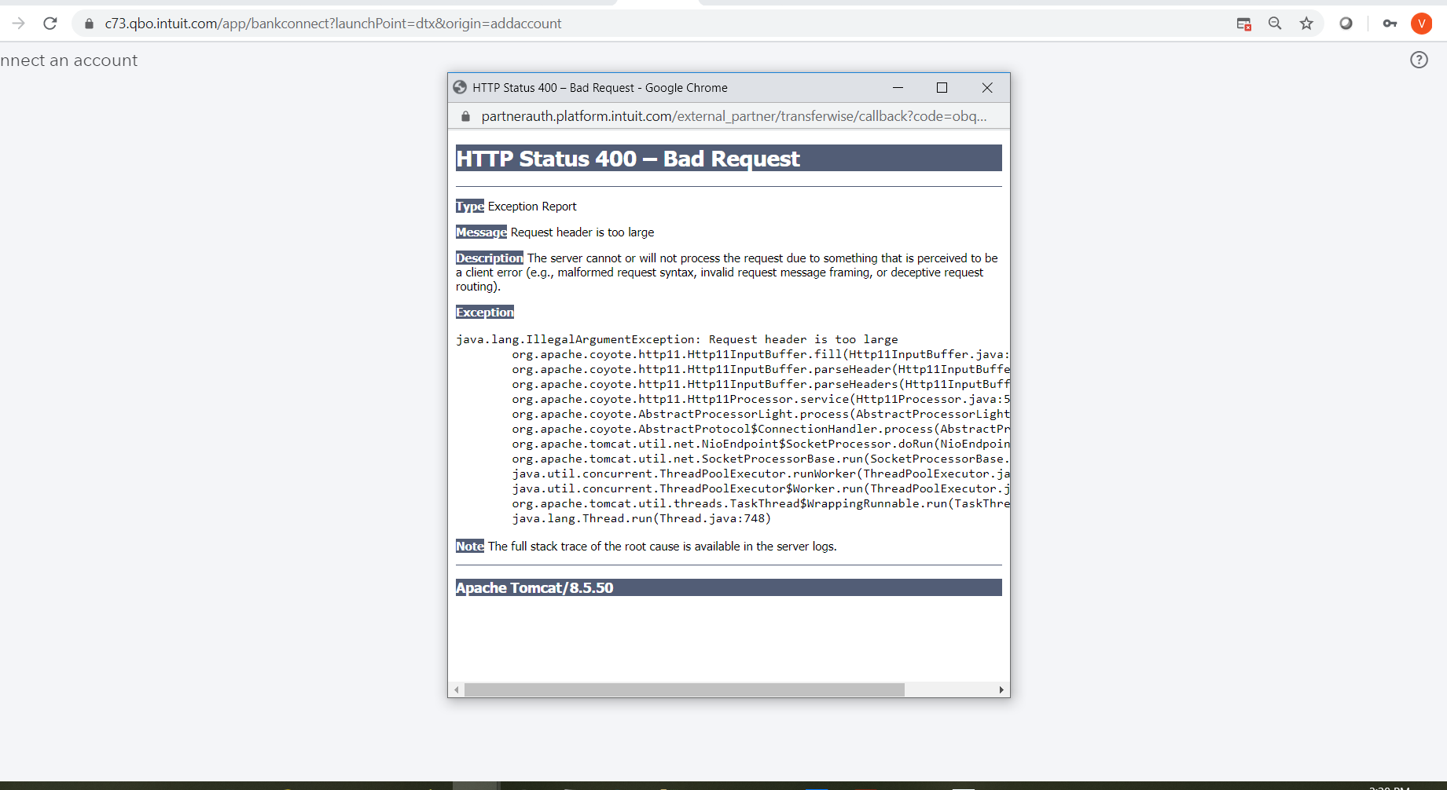Open the round extension icon
Viewport: 1447px width, 790px height.
tap(1346, 24)
